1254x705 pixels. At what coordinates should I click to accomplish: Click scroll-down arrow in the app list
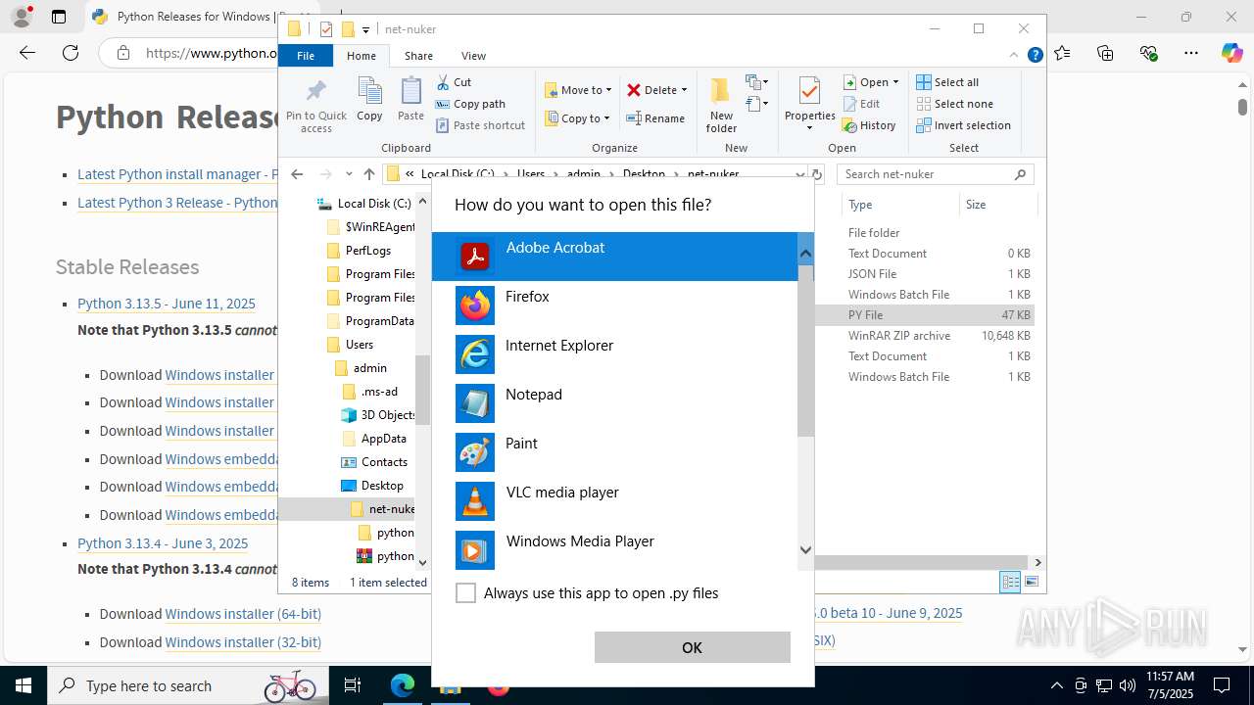pos(805,550)
